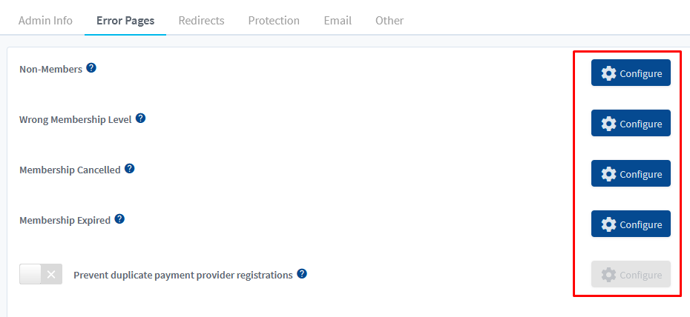The width and height of the screenshot is (690, 317).
Task: Click the Non-Members label text
Action: point(50,70)
